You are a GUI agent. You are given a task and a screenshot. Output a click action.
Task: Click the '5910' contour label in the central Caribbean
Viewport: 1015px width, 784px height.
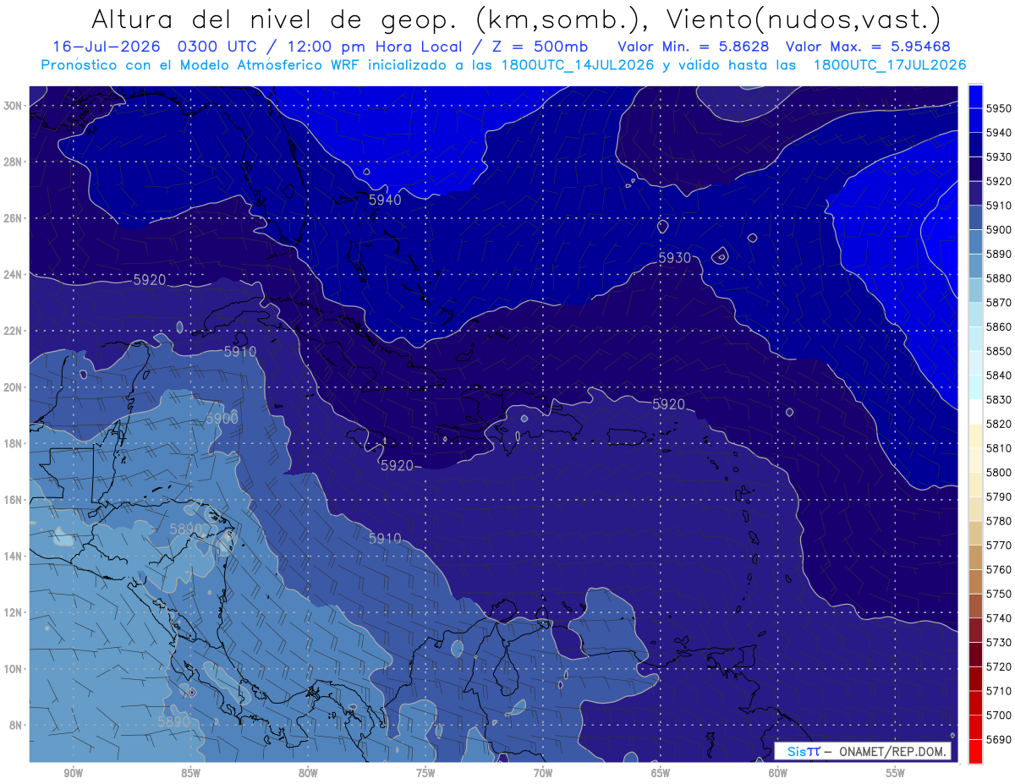(x=385, y=539)
